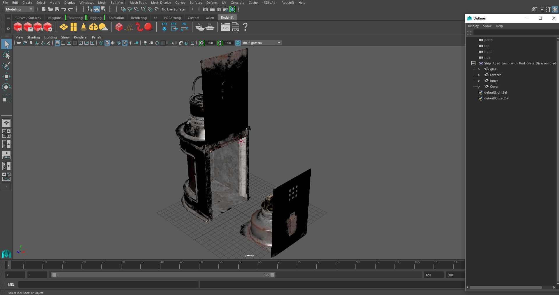Click the range slider end handle at 120

click(272, 275)
